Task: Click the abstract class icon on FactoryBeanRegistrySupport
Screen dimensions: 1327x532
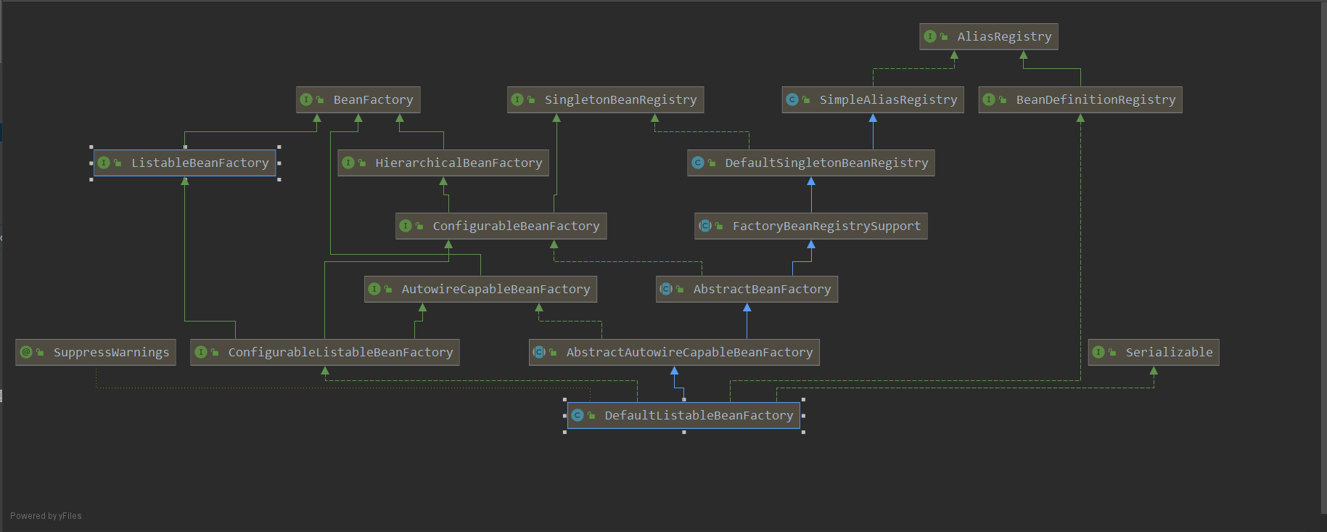Action: pos(705,226)
